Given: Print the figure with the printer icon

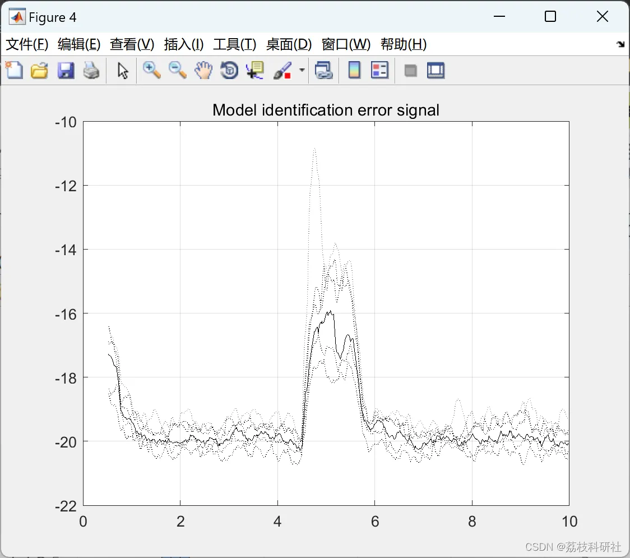Looking at the screenshot, I should click(91, 70).
